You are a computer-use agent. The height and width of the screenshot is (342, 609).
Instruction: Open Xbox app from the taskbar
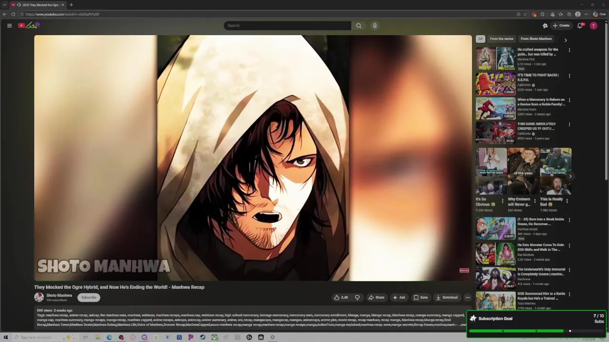coord(215,337)
